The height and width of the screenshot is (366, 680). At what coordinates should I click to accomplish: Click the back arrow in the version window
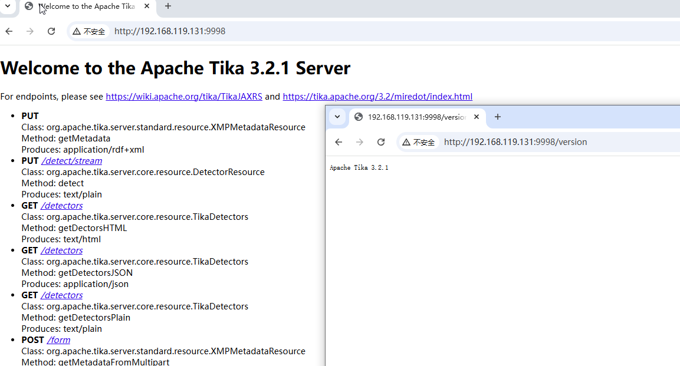(x=338, y=141)
